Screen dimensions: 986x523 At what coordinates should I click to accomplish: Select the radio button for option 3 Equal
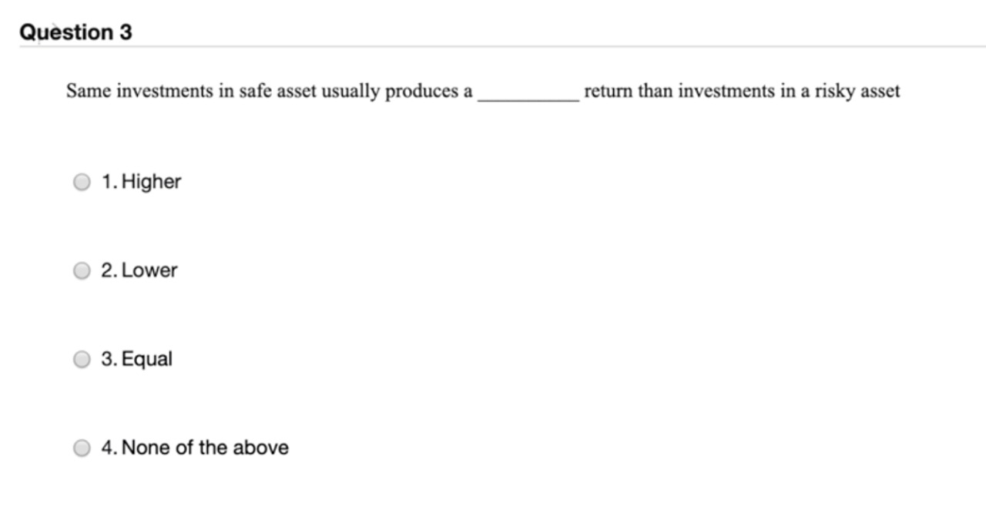(81, 358)
